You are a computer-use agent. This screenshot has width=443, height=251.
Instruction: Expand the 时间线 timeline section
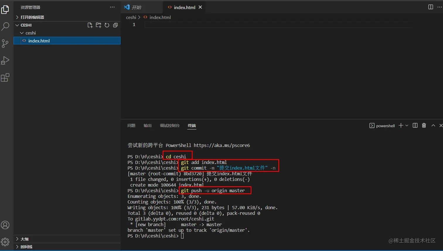tap(67, 247)
